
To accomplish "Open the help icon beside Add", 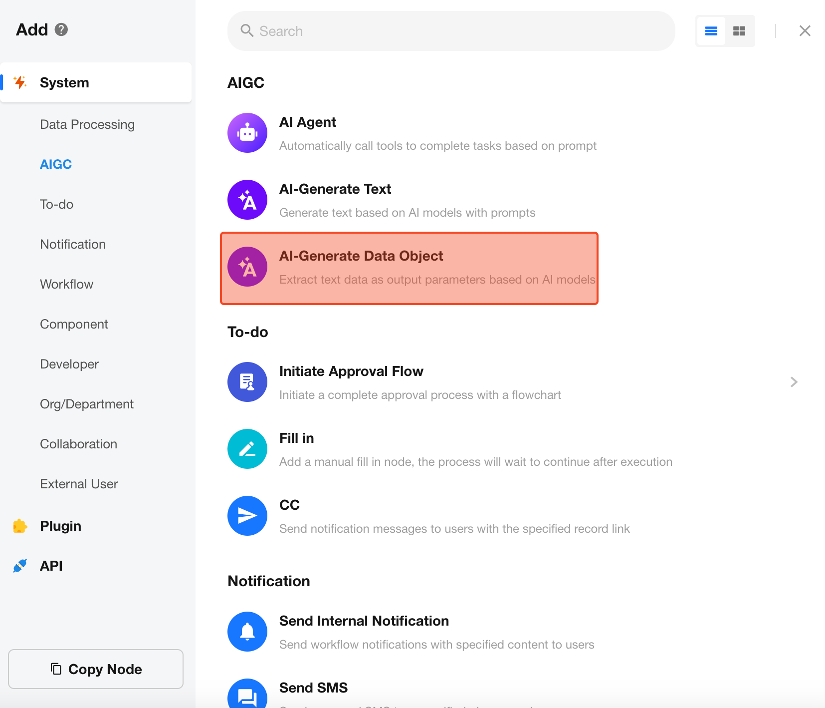I will click(x=61, y=29).
